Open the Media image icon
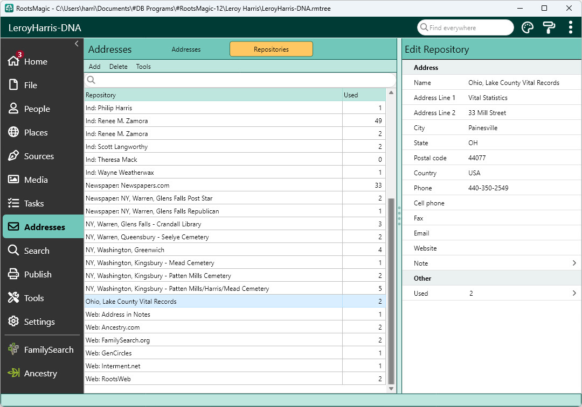Viewport: 582px width, 407px height. pyautogui.click(x=13, y=180)
